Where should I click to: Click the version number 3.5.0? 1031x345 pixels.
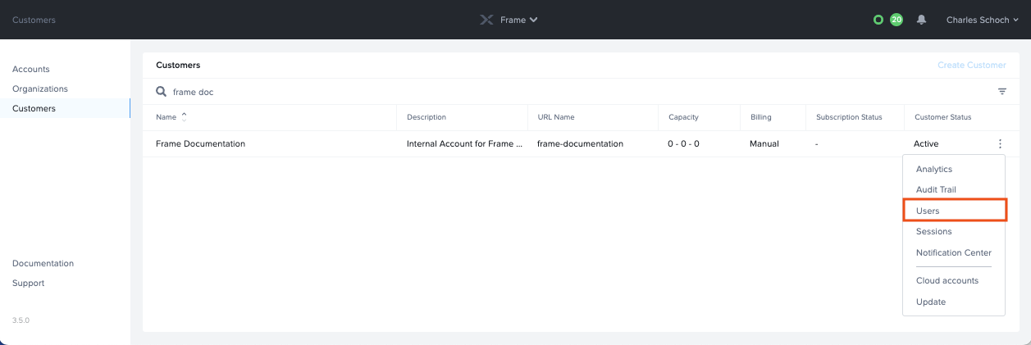click(x=21, y=320)
